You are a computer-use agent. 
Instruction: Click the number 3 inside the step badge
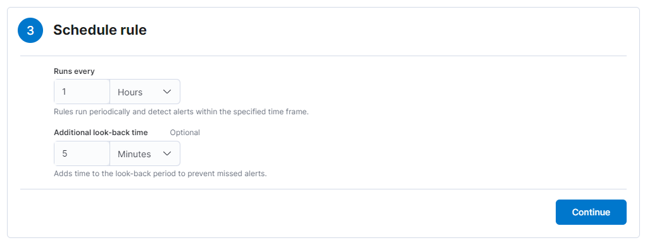tap(30, 30)
